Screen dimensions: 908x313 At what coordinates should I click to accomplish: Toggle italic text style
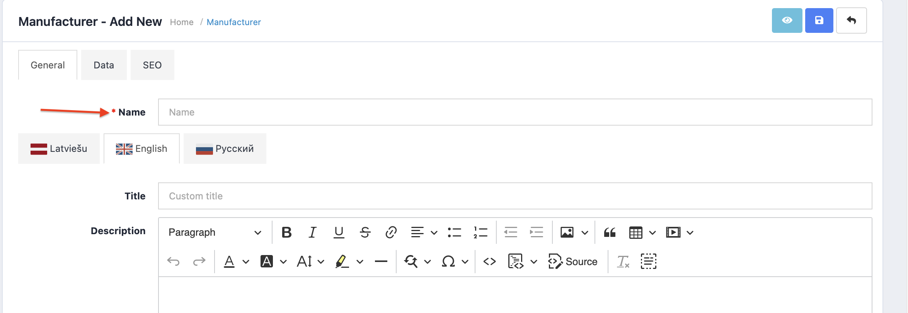pos(312,232)
